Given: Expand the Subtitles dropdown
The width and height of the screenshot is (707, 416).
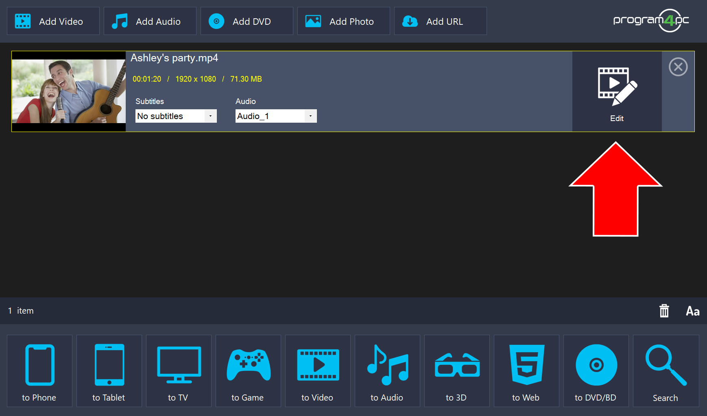Looking at the screenshot, I should pyautogui.click(x=176, y=116).
